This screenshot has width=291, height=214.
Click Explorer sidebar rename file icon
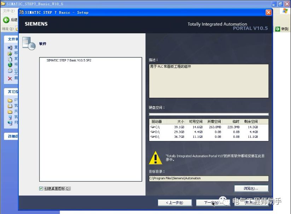10,47
